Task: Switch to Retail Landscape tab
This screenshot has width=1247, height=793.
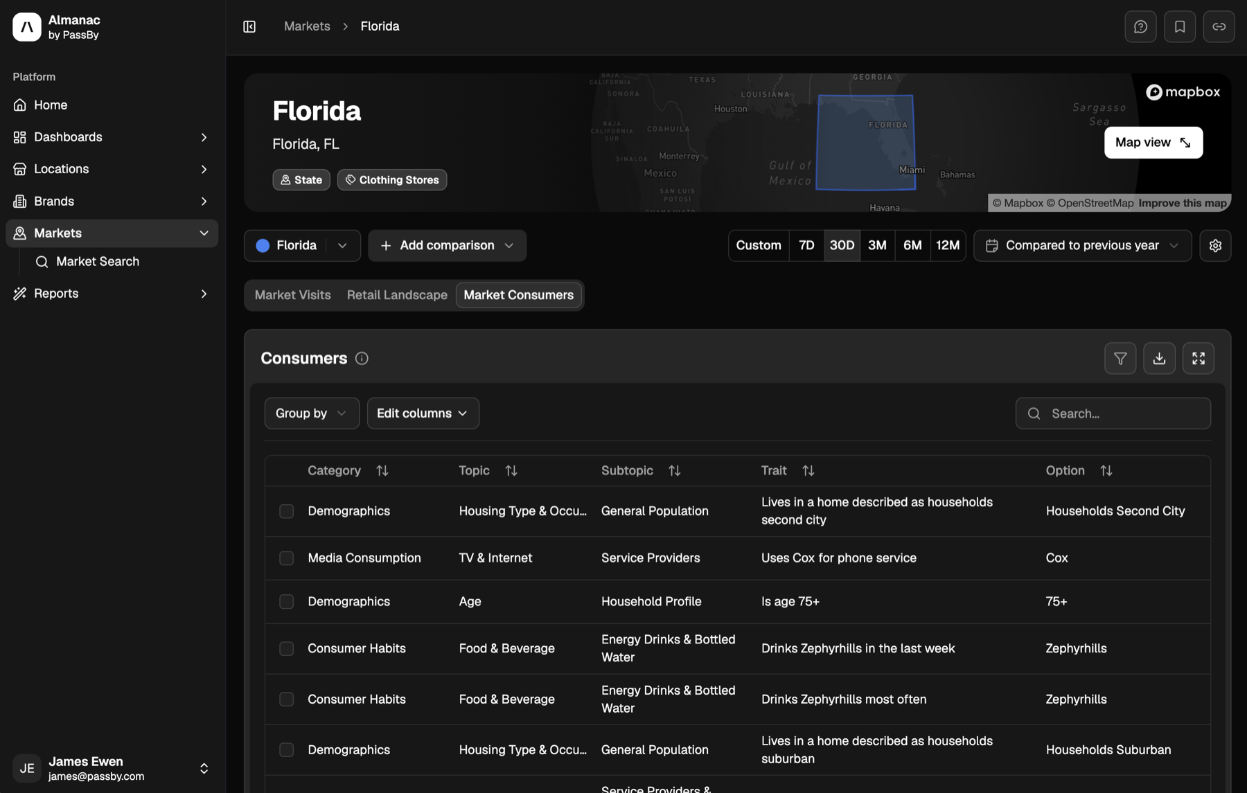Action: coord(397,295)
